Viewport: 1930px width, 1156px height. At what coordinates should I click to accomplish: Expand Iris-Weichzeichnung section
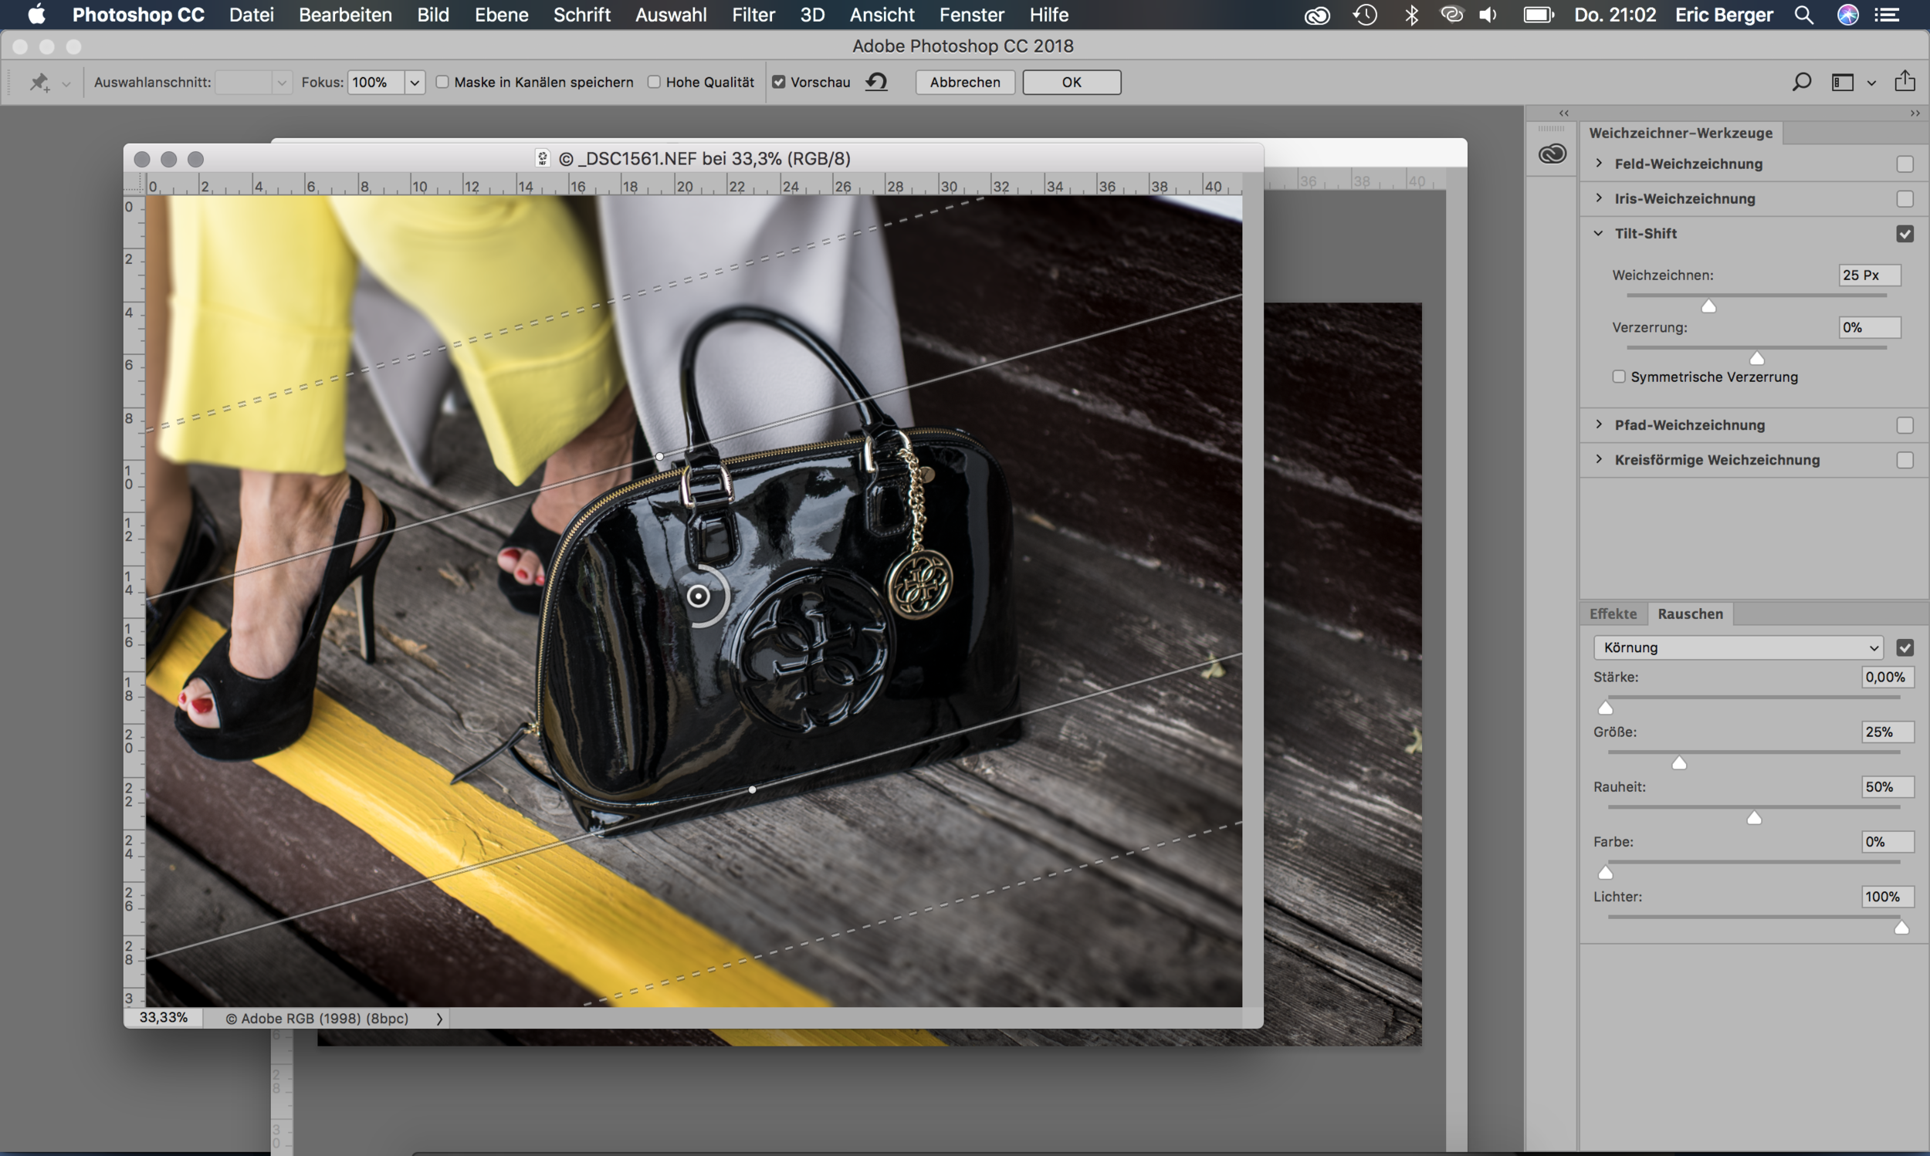coord(1599,198)
